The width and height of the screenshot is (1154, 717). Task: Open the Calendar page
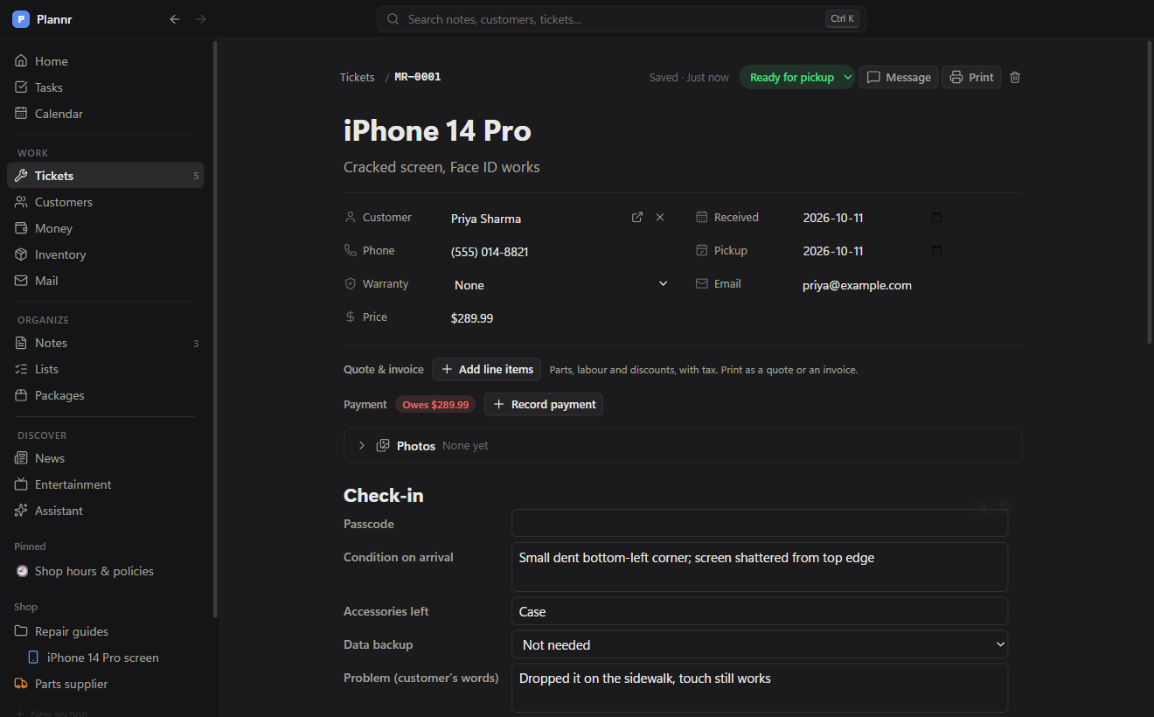tap(106, 114)
